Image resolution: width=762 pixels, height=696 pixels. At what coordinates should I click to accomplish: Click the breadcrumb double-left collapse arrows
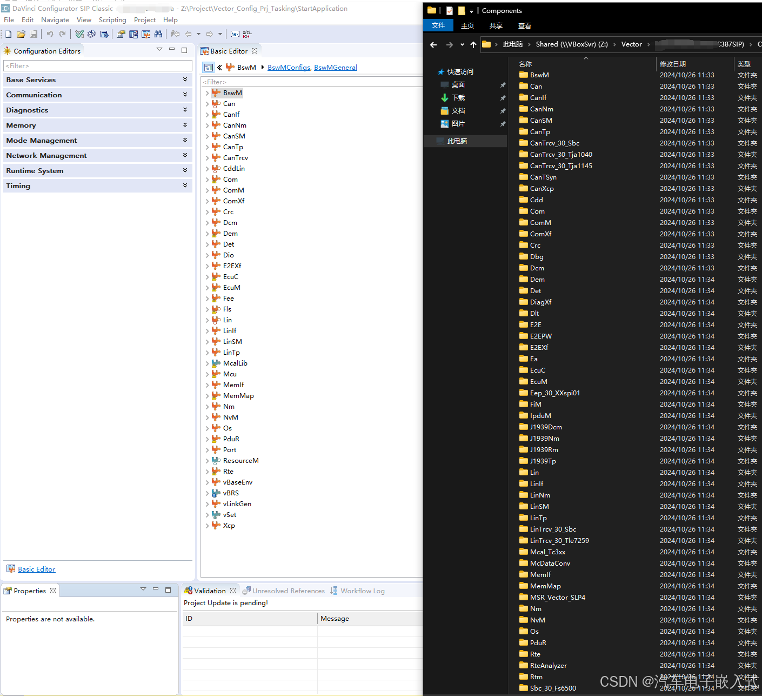[x=219, y=68]
